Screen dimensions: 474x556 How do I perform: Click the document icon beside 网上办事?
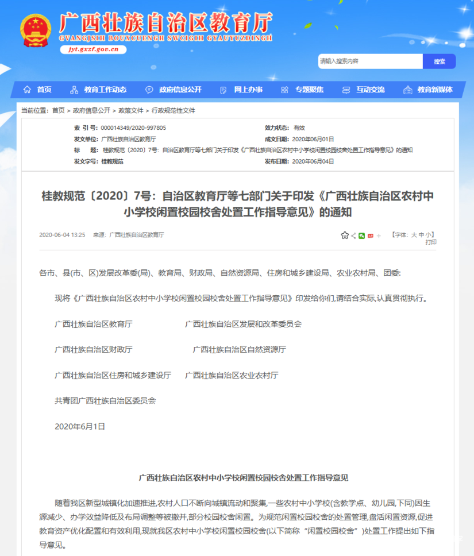click(x=223, y=90)
